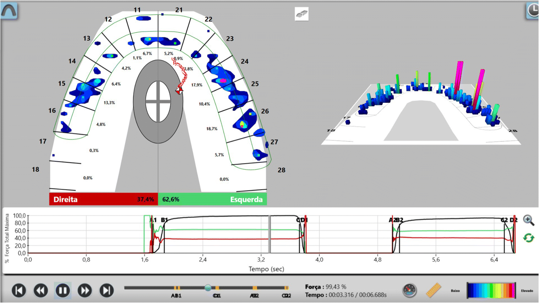Click the red-white center of force marker
539x303 pixels.
pyautogui.click(x=179, y=91)
